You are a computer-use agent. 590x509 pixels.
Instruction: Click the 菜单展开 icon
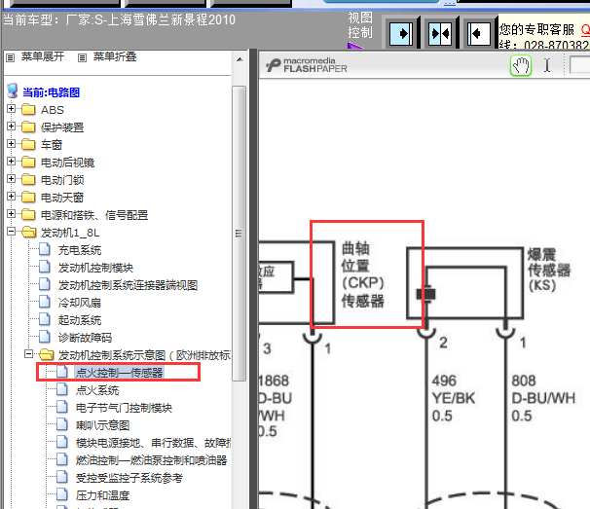(11, 57)
